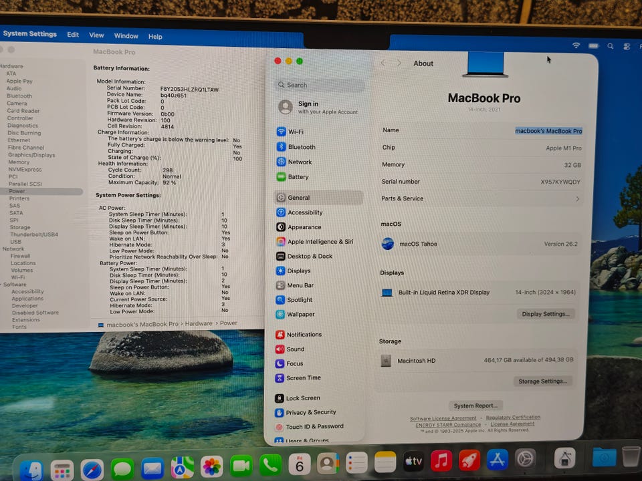Open Photos from the Dock

(212, 467)
